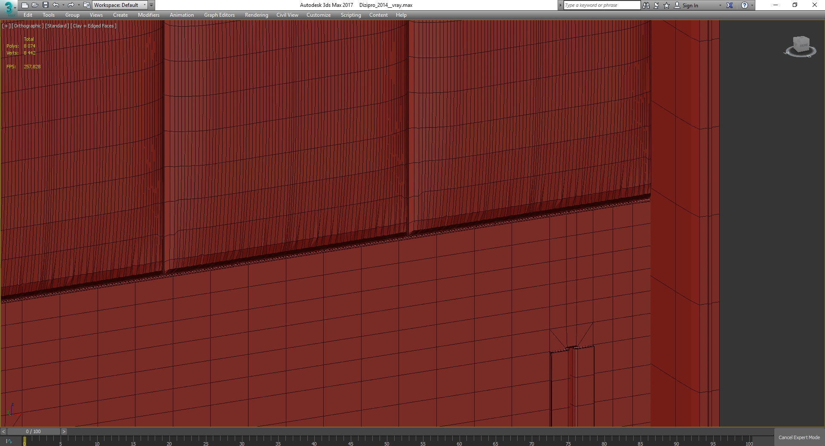Click the Cancel Expert Mode button
This screenshot has height=446, width=825.
tap(799, 437)
